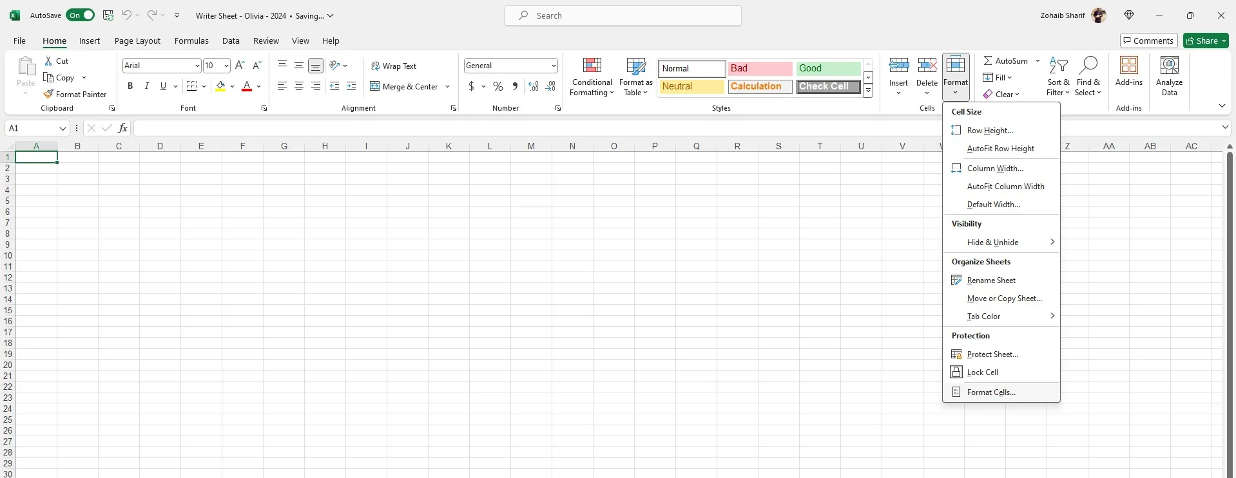
Task: Open the Insert ribbon tab
Action: (x=90, y=41)
